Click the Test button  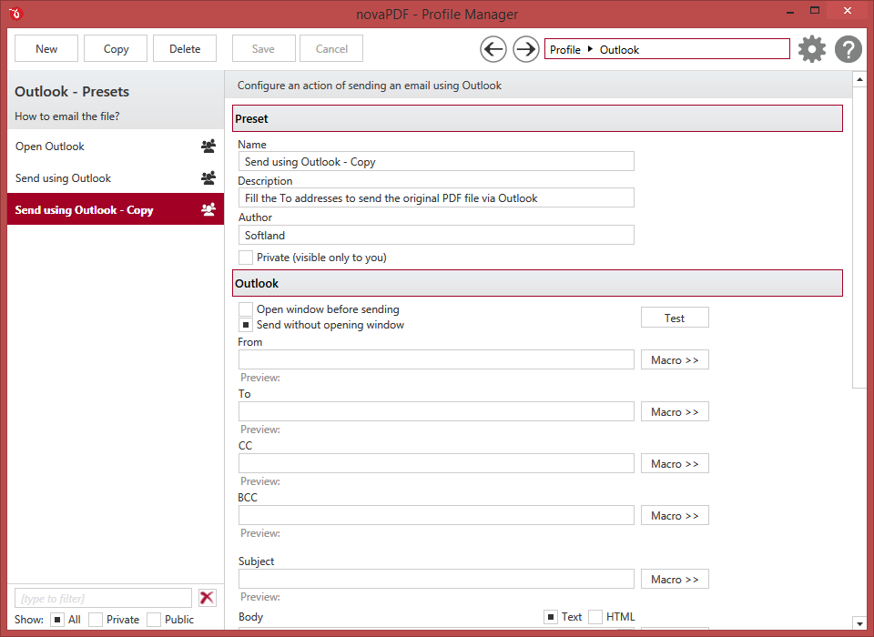click(675, 318)
